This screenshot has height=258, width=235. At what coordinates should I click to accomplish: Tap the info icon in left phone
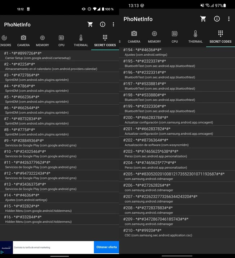(103, 24)
